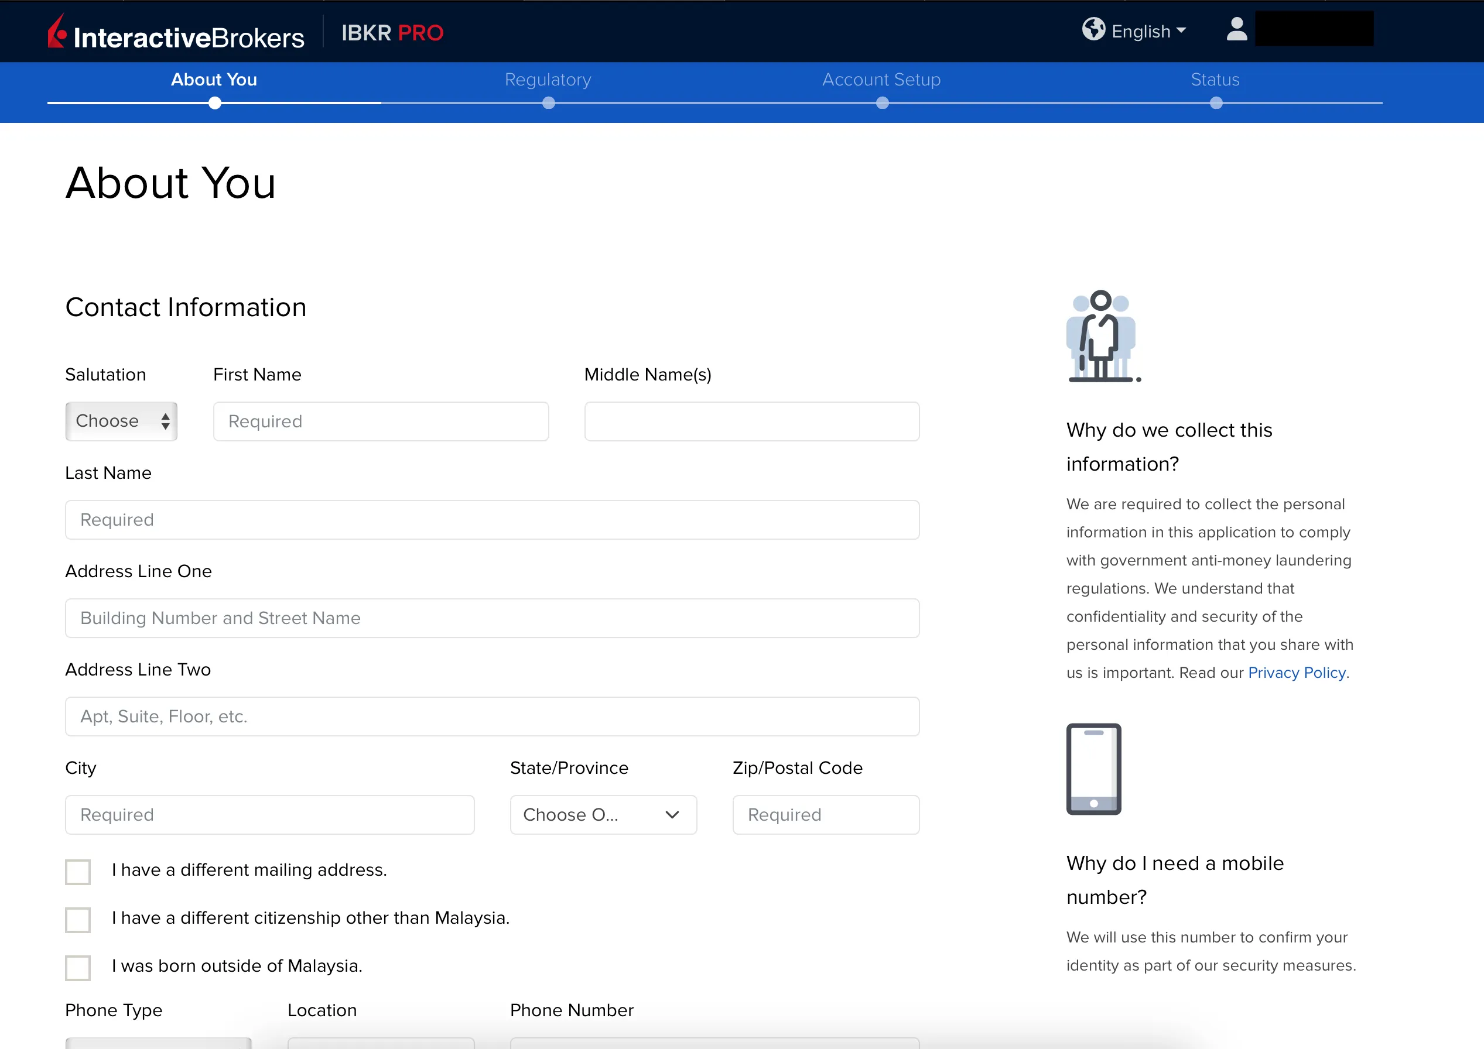The width and height of the screenshot is (1484, 1049).
Task: Focus the Last Name field
Action: tap(492, 519)
